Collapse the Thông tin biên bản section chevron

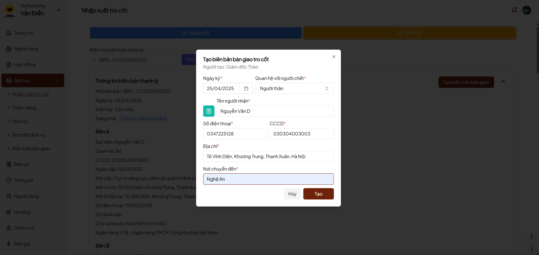pos(503,82)
